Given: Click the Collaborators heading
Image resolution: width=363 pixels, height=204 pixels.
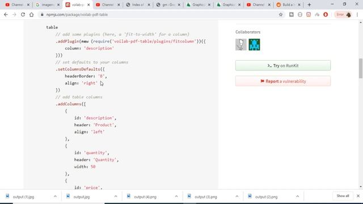Looking at the screenshot, I should pyautogui.click(x=248, y=32).
